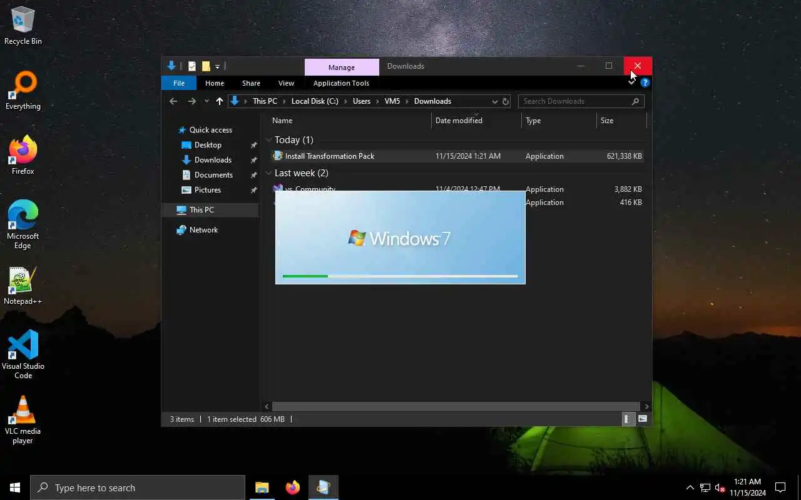Unpin Pictures using its pin icon
The image size is (801, 500).
[253, 190]
